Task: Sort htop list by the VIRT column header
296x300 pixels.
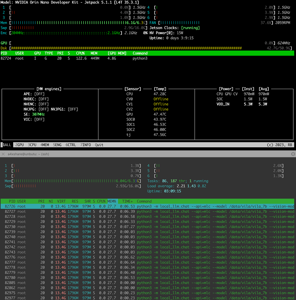Action: [61, 201]
